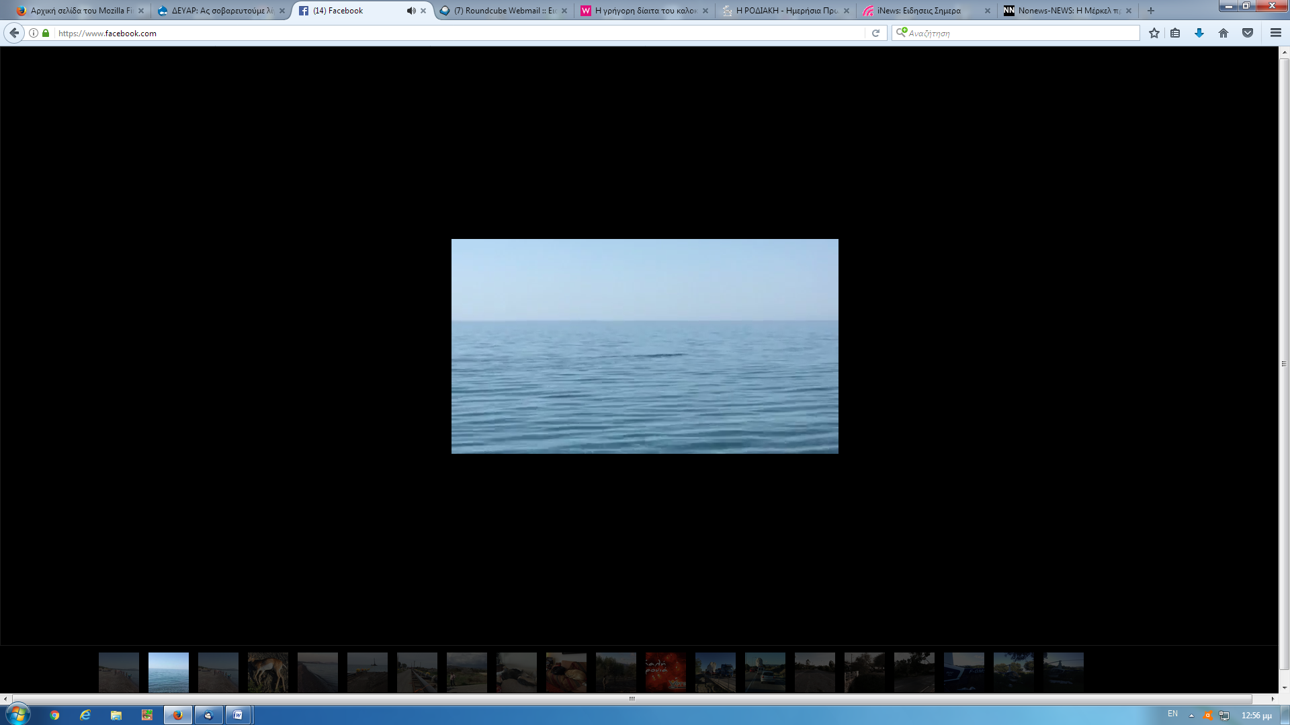The height and width of the screenshot is (725, 1290).
Task: Open the bookmarks list icon
Action: [1175, 33]
